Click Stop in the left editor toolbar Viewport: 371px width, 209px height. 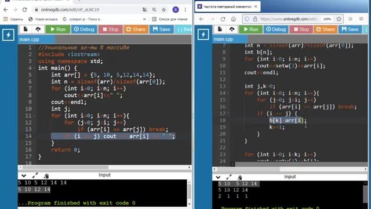point(111,30)
